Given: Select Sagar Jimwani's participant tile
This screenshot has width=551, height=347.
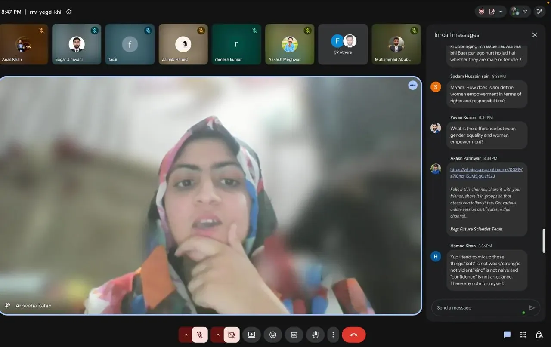Looking at the screenshot, I should (x=77, y=44).
